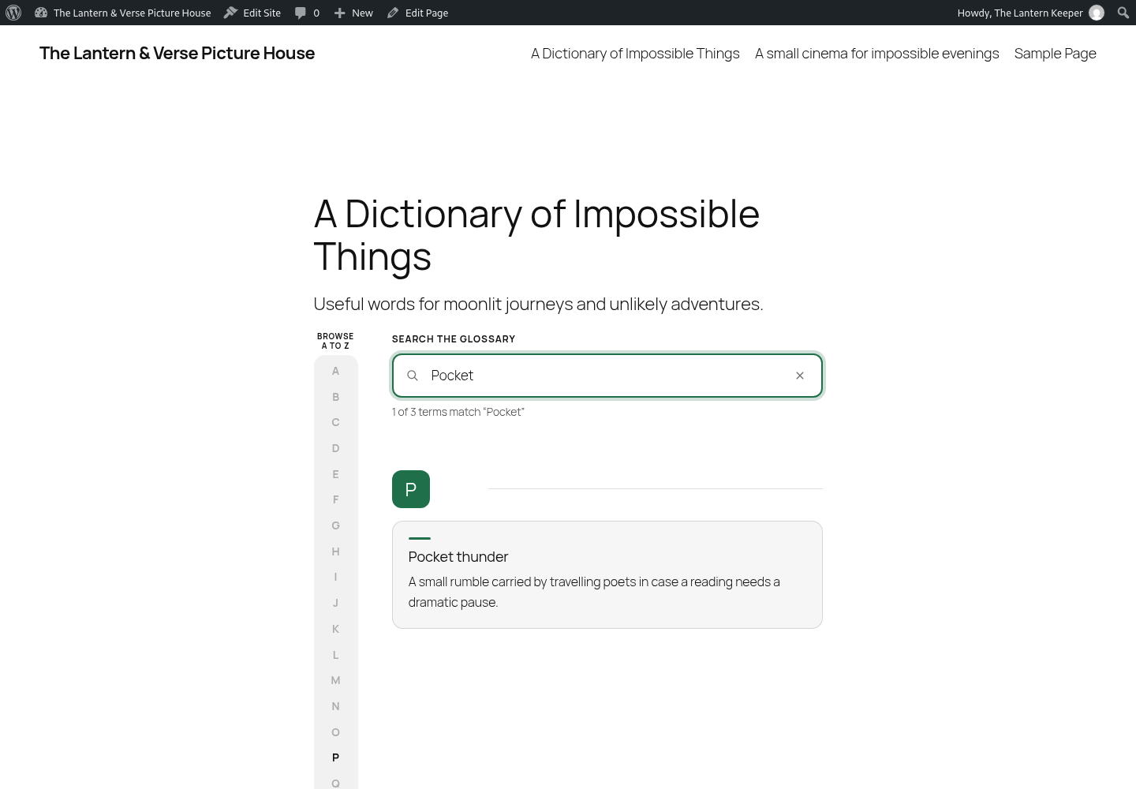Jump to letter H in the index
1136x789 pixels.
335,552
